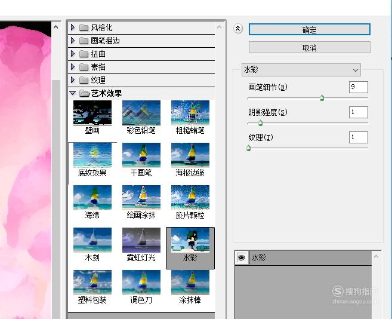Click the 画笔细节 value field
The image size is (392, 319).
358,87
